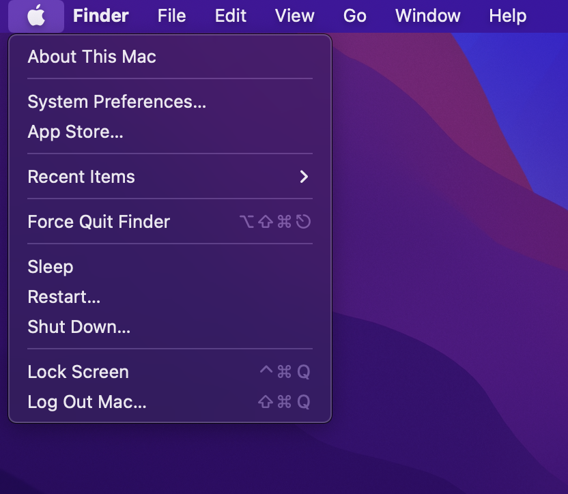Open System Preferences
568x494 pixels.
pos(117,101)
